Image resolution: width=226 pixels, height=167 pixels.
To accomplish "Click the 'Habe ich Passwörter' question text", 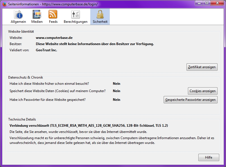I will tap(48, 100).
